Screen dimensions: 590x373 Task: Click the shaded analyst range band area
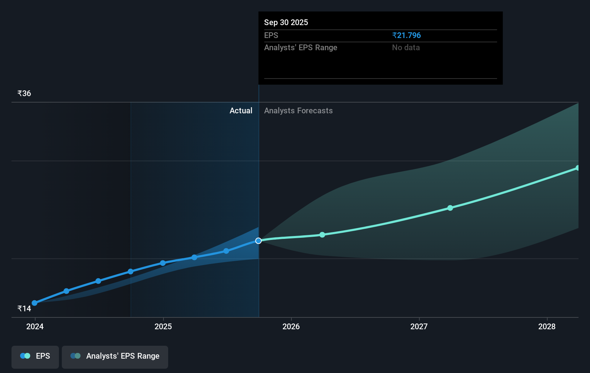[431, 179]
